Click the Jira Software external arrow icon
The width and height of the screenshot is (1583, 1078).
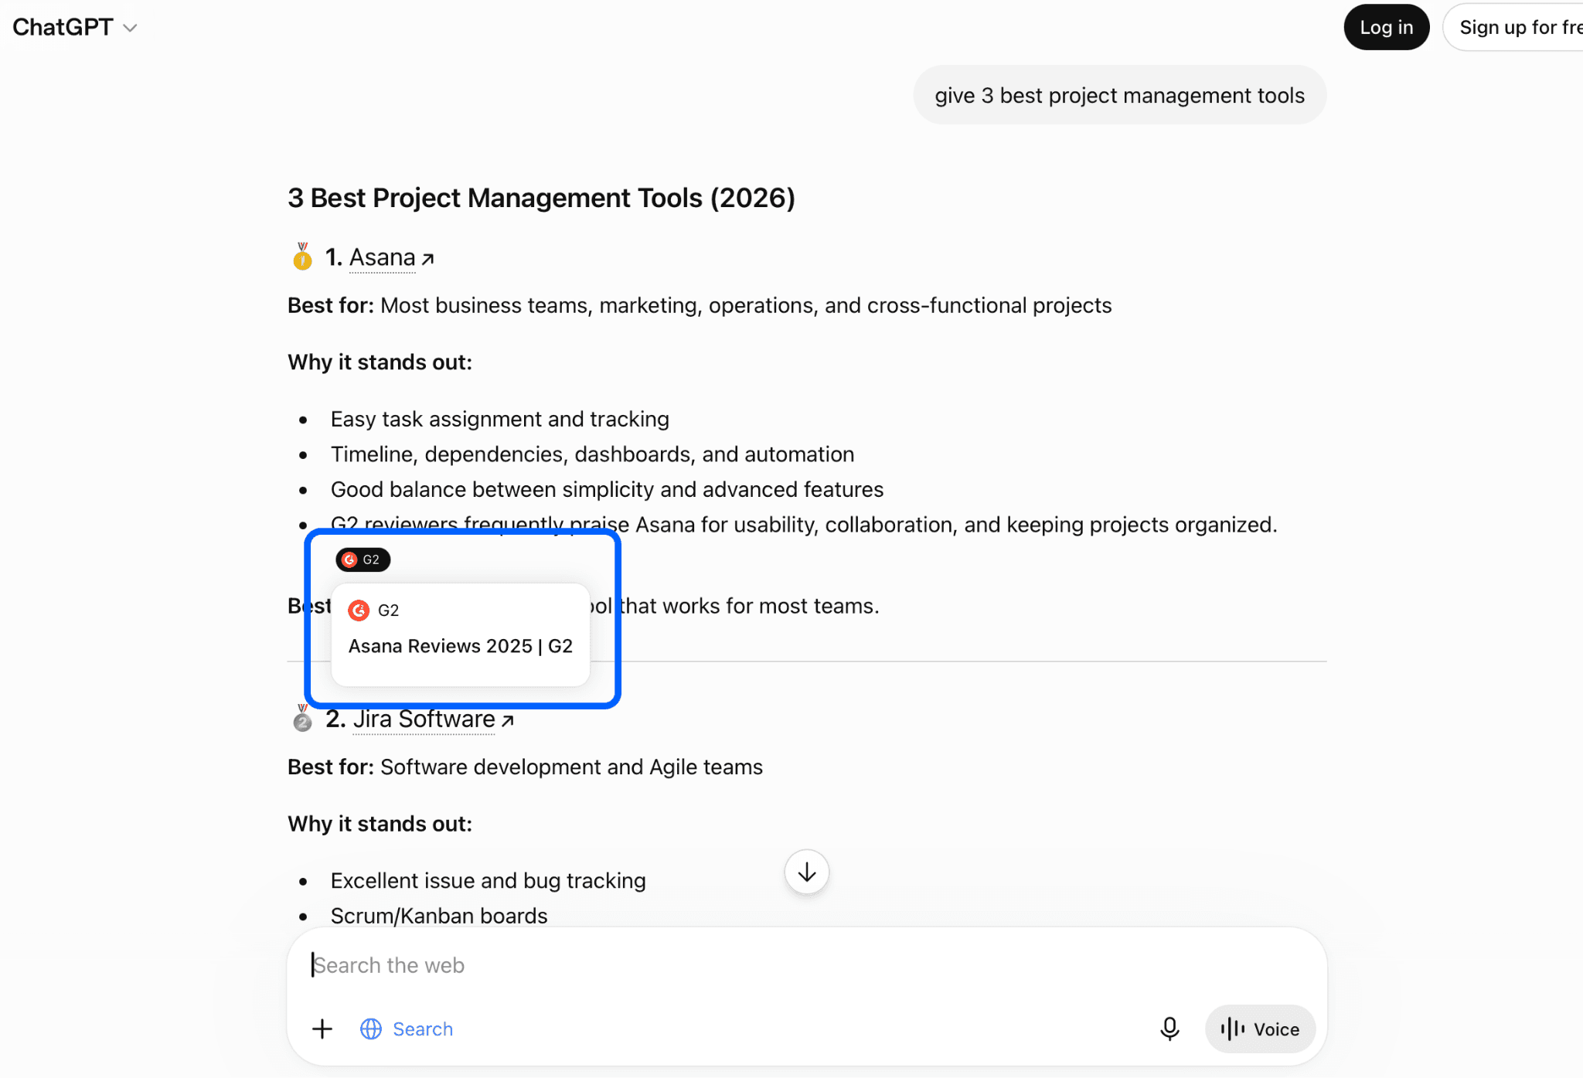[x=507, y=721]
